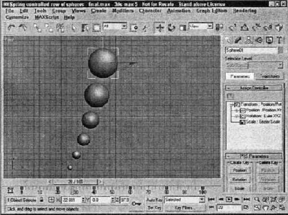Toggle Window/Crossing selection icon
The height and width of the screenshot is (215, 288).
click(134, 28)
